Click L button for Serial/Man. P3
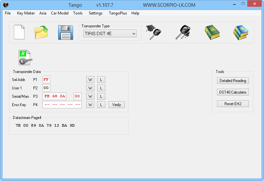 click(x=101, y=96)
